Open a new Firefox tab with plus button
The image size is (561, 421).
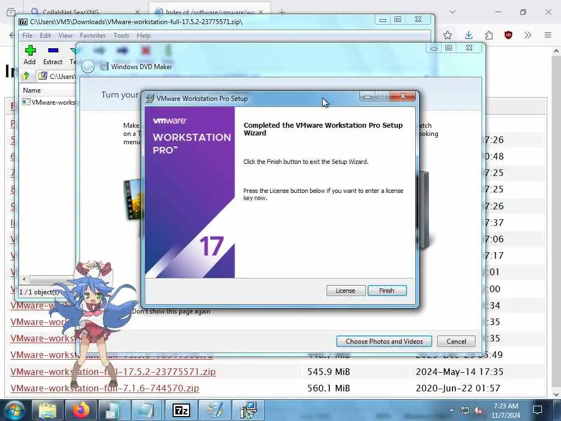282,12
